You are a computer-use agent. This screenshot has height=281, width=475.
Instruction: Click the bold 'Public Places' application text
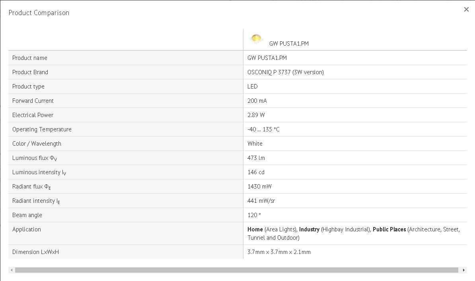tap(389, 229)
